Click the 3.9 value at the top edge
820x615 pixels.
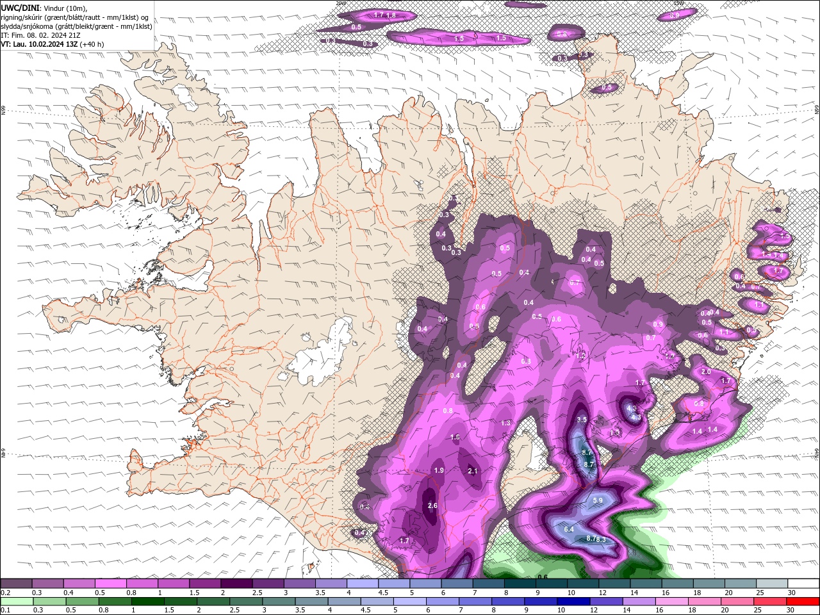pyautogui.click(x=674, y=15)
